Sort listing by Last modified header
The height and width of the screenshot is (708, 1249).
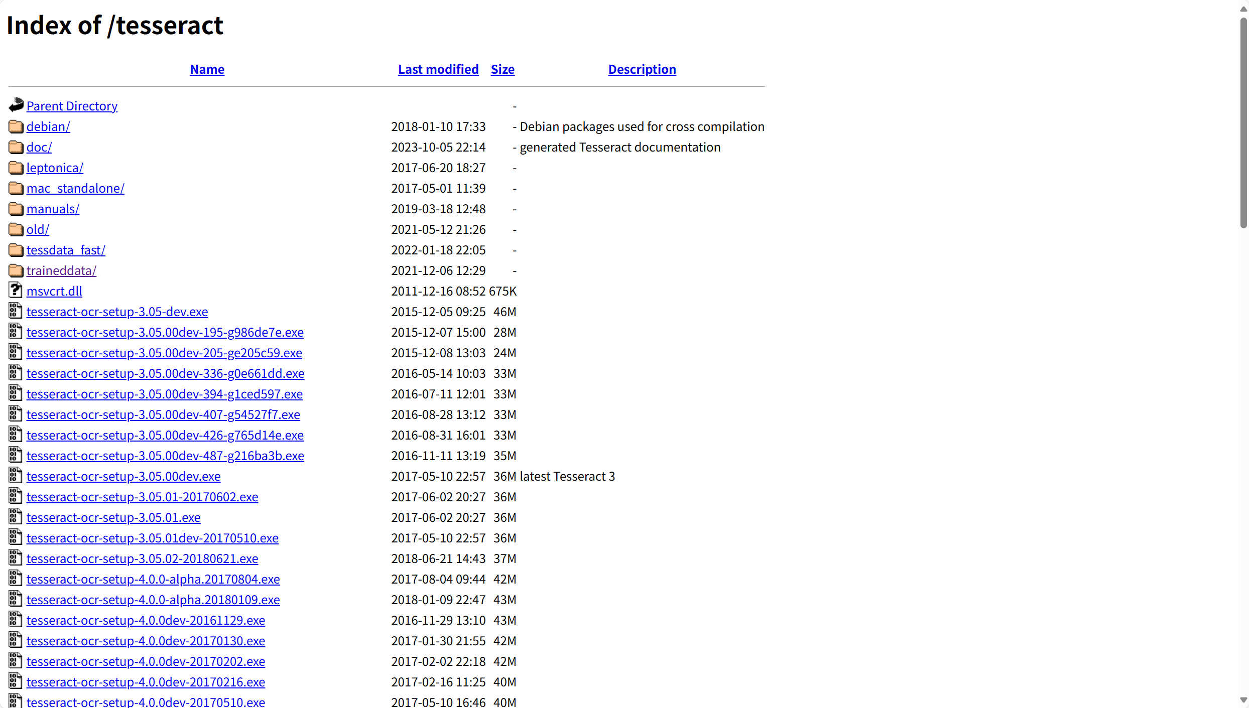click(x=438, y=69)
